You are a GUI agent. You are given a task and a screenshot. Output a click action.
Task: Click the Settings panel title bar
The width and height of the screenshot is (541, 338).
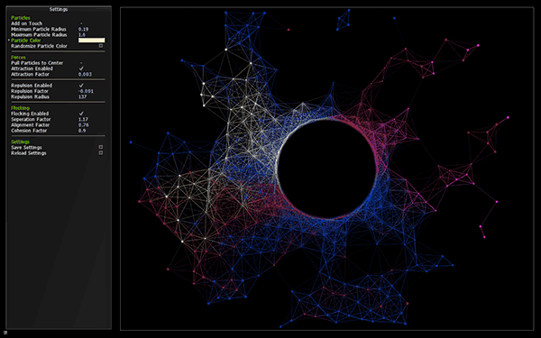pos(59,9)
